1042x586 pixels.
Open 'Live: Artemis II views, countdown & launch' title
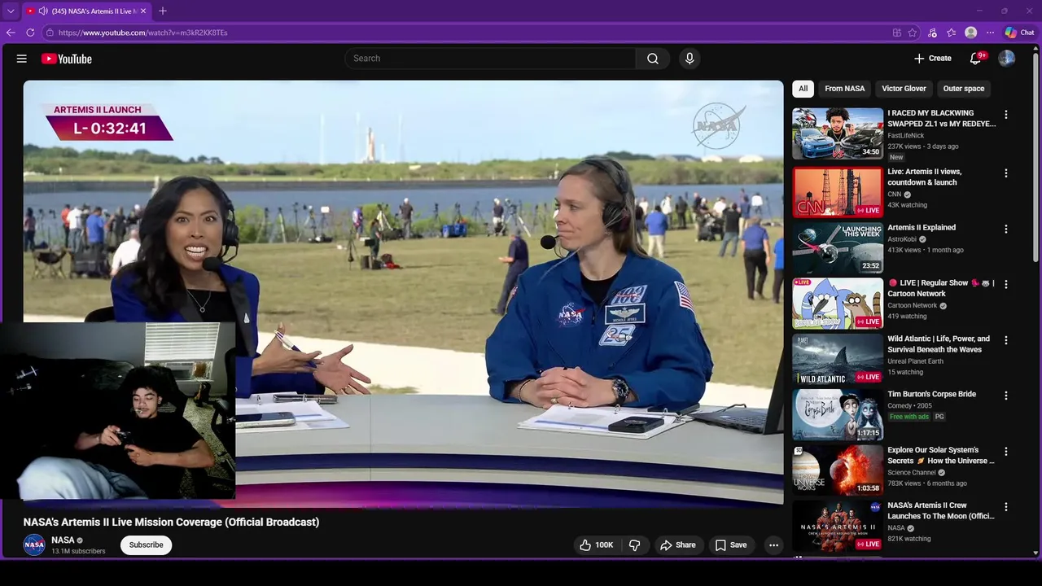[924, 177]
